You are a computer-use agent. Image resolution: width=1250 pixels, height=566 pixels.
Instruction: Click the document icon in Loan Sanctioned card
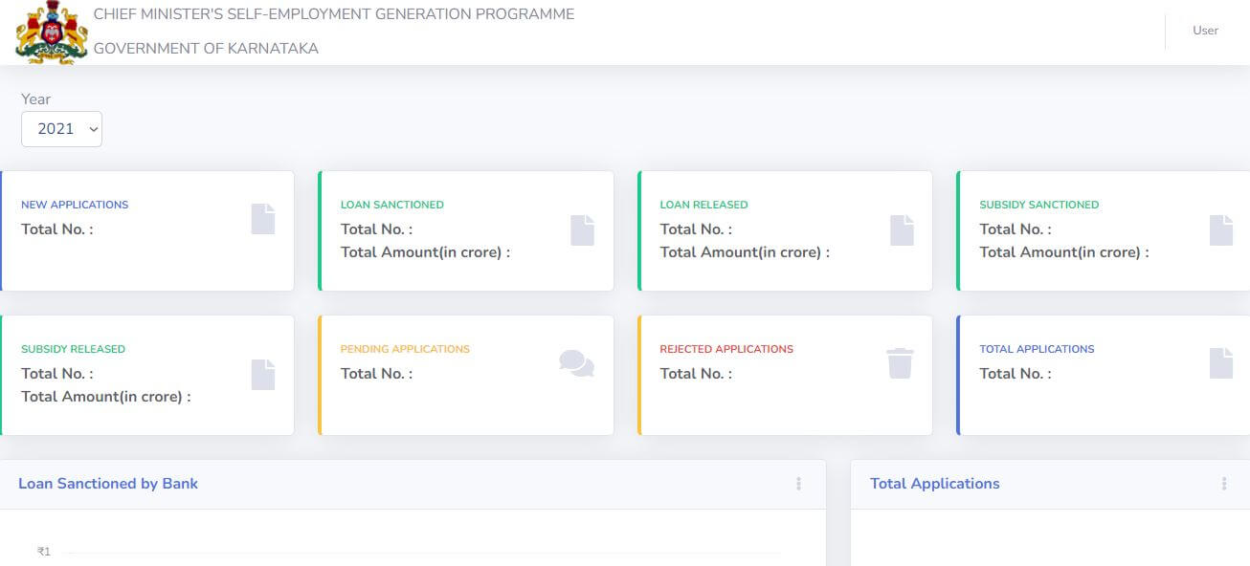coord(583,229)
